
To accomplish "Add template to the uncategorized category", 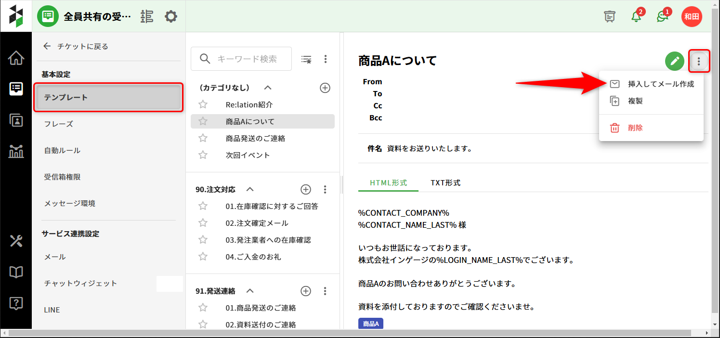I will coord(325,88).
